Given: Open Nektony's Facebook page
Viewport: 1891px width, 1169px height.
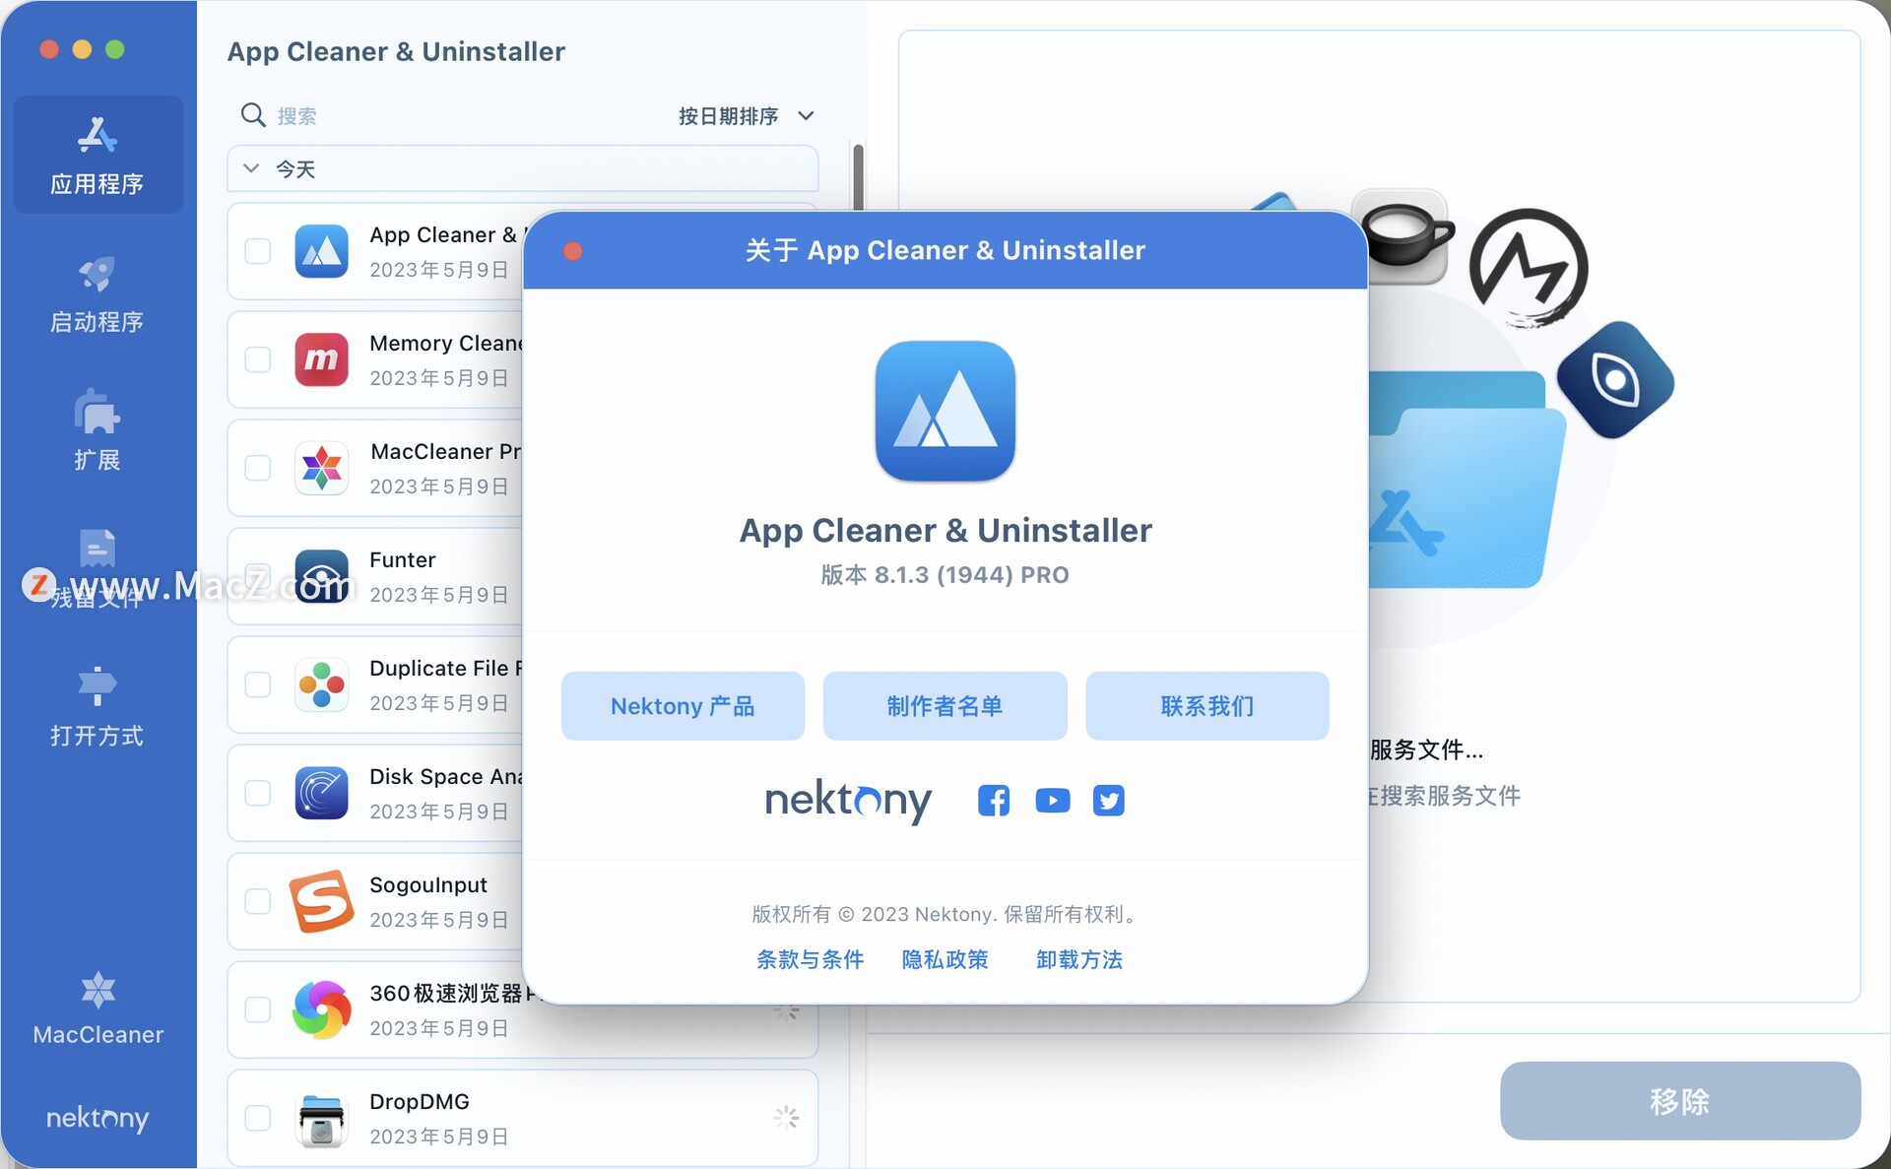Looking at the screenshot, I should point(993,801).
